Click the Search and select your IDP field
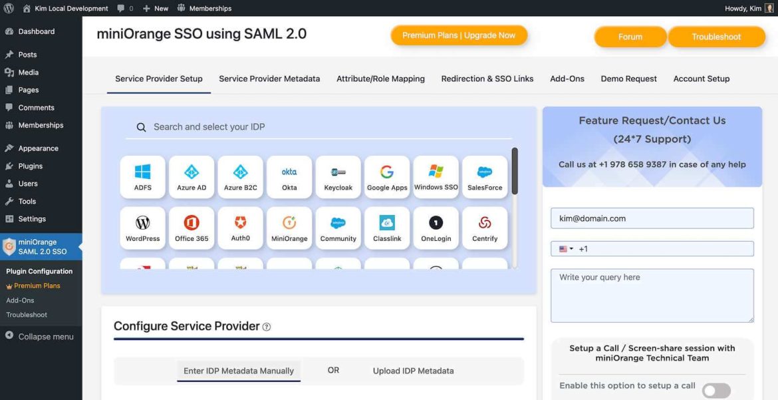 coord(319,127)
